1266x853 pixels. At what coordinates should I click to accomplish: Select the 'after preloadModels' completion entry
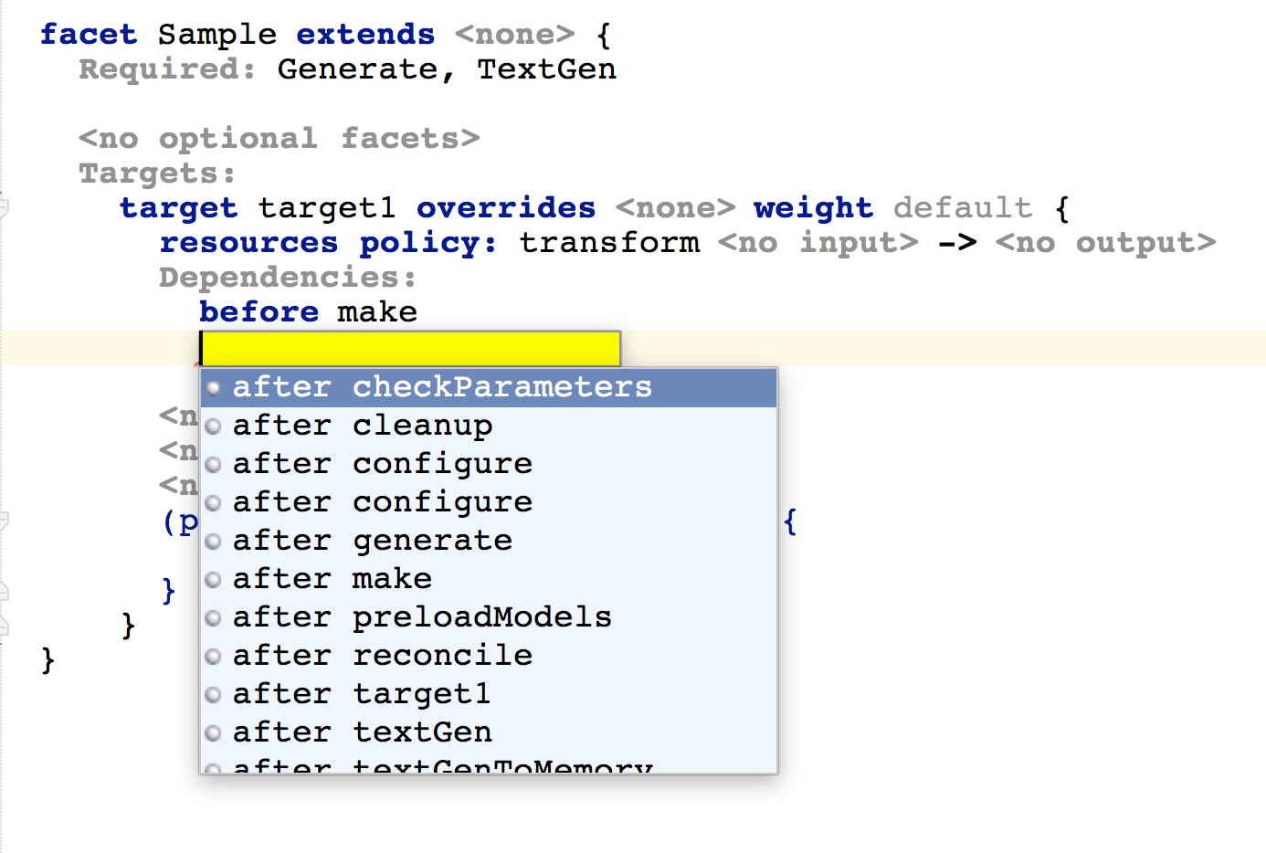pyautogui.click(x=422, y=618)
